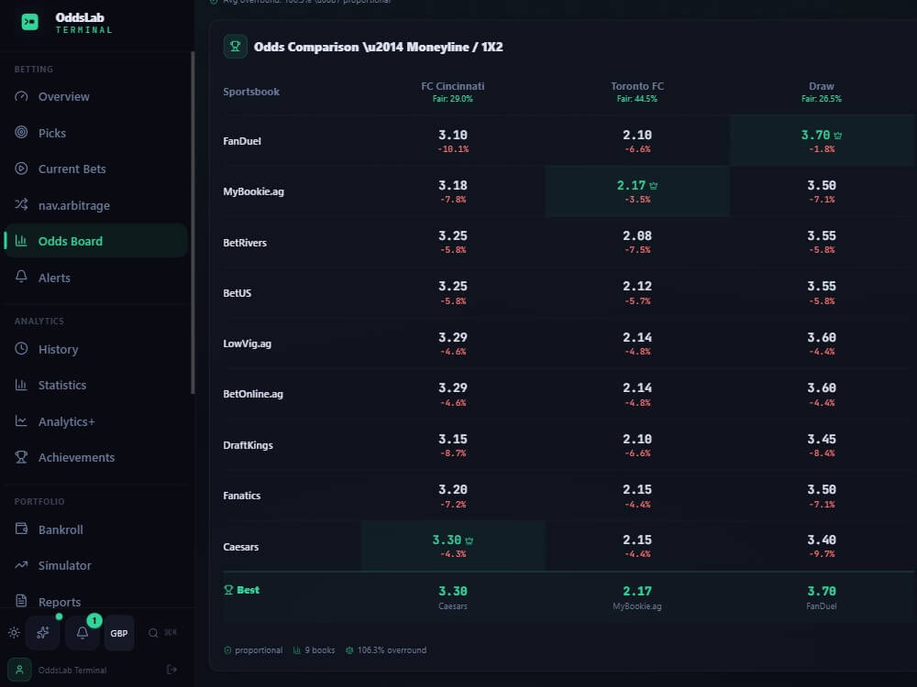Click the 9 books footer indicator
This screenshot has height=687, width=917.
314,650
